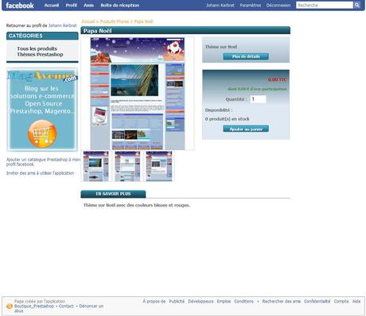Open the Amis menu item
This screenshot has height=316, width=366.
point(88,6)
